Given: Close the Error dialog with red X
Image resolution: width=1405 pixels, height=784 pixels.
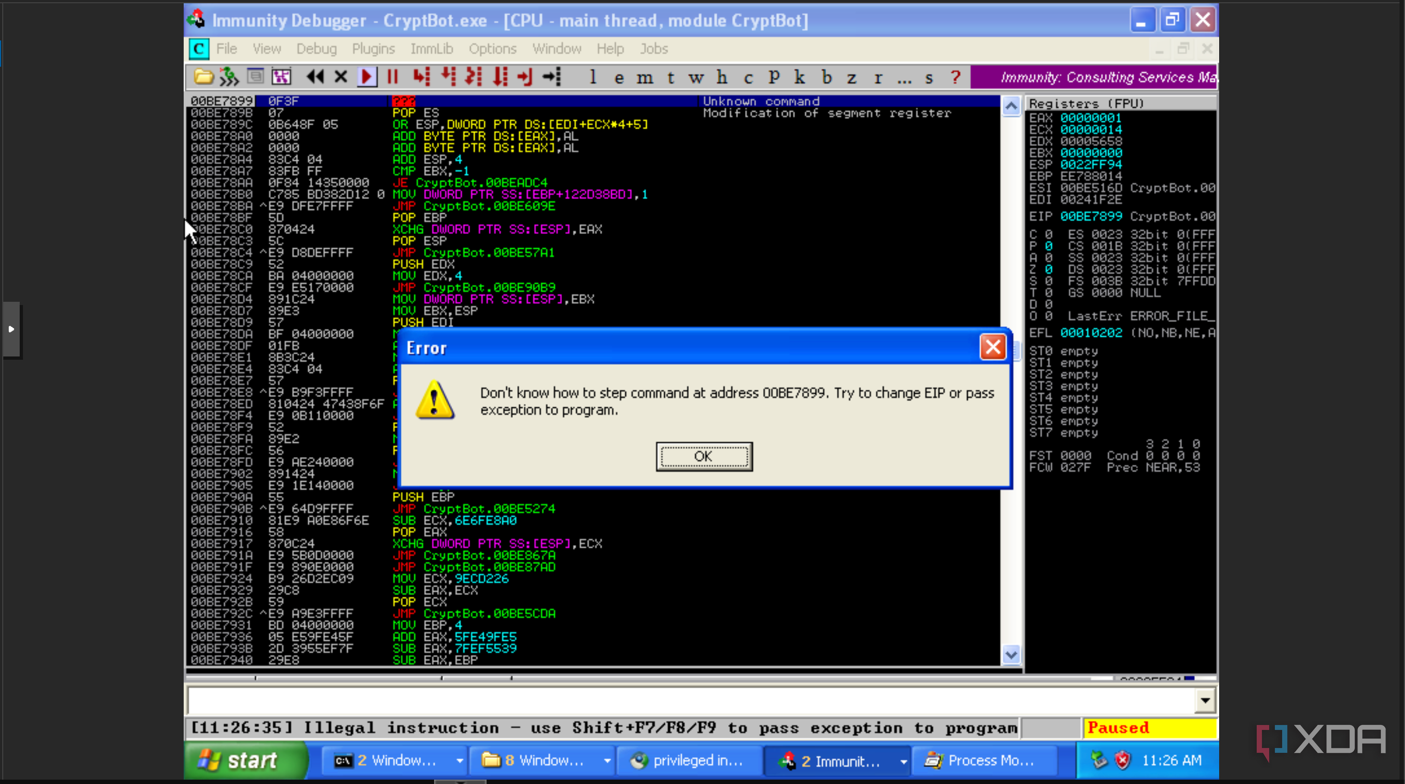Looking at the screenshot, I should click(993, 347).
